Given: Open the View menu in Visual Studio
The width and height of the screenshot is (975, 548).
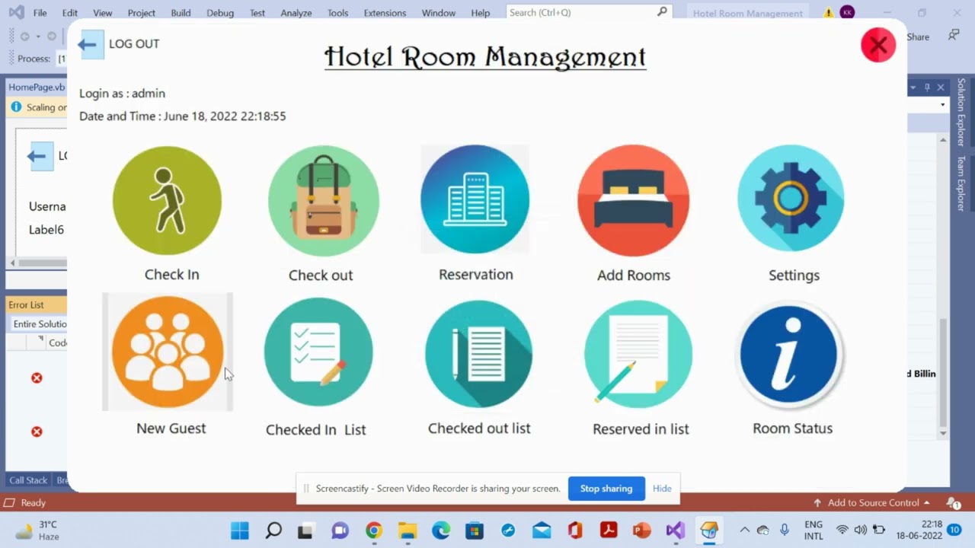Looking at the screenshot, I should point(103,13).
